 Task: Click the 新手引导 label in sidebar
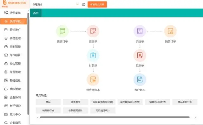(x=15, y=106)
